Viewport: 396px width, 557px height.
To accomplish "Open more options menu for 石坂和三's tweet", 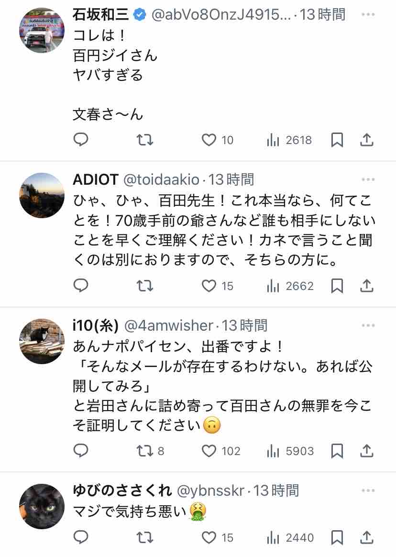I will click(x=368, y=14).
